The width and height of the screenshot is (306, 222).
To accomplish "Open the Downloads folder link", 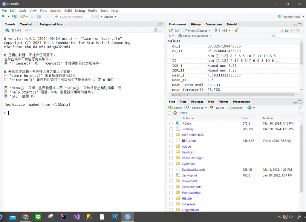I will point(189,181).
